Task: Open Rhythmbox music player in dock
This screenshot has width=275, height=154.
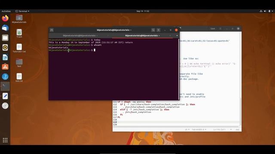Action: point(5,47)
